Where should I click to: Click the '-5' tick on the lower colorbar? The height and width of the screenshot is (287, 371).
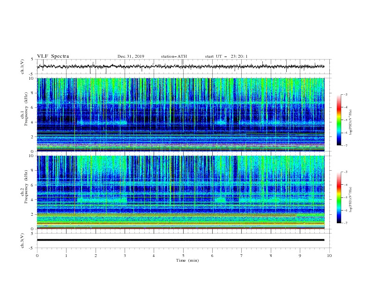(x=345, y=197)
